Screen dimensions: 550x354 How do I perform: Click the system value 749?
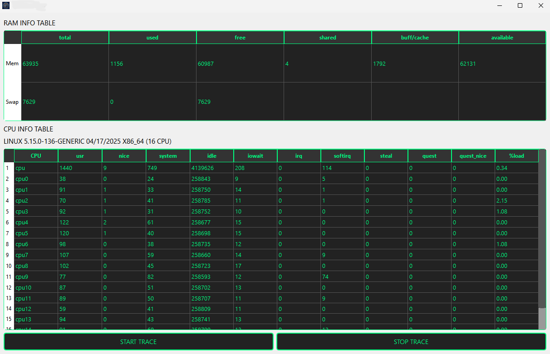click(168, 168)
